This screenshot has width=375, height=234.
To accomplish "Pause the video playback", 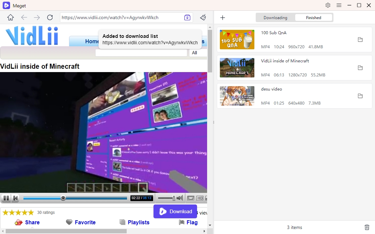I will (x=6, y=198).
